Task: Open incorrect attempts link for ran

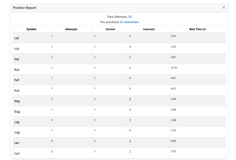Action: (130, 141)
